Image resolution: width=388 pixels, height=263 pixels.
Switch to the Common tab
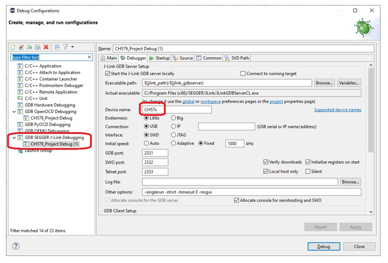tap(209, 58)
